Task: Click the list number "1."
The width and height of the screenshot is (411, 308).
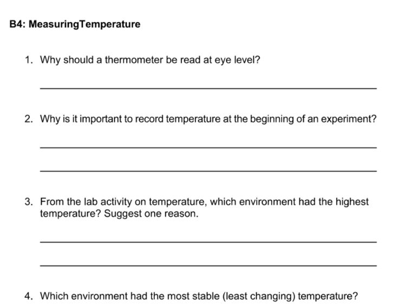Action: [29, 60]
